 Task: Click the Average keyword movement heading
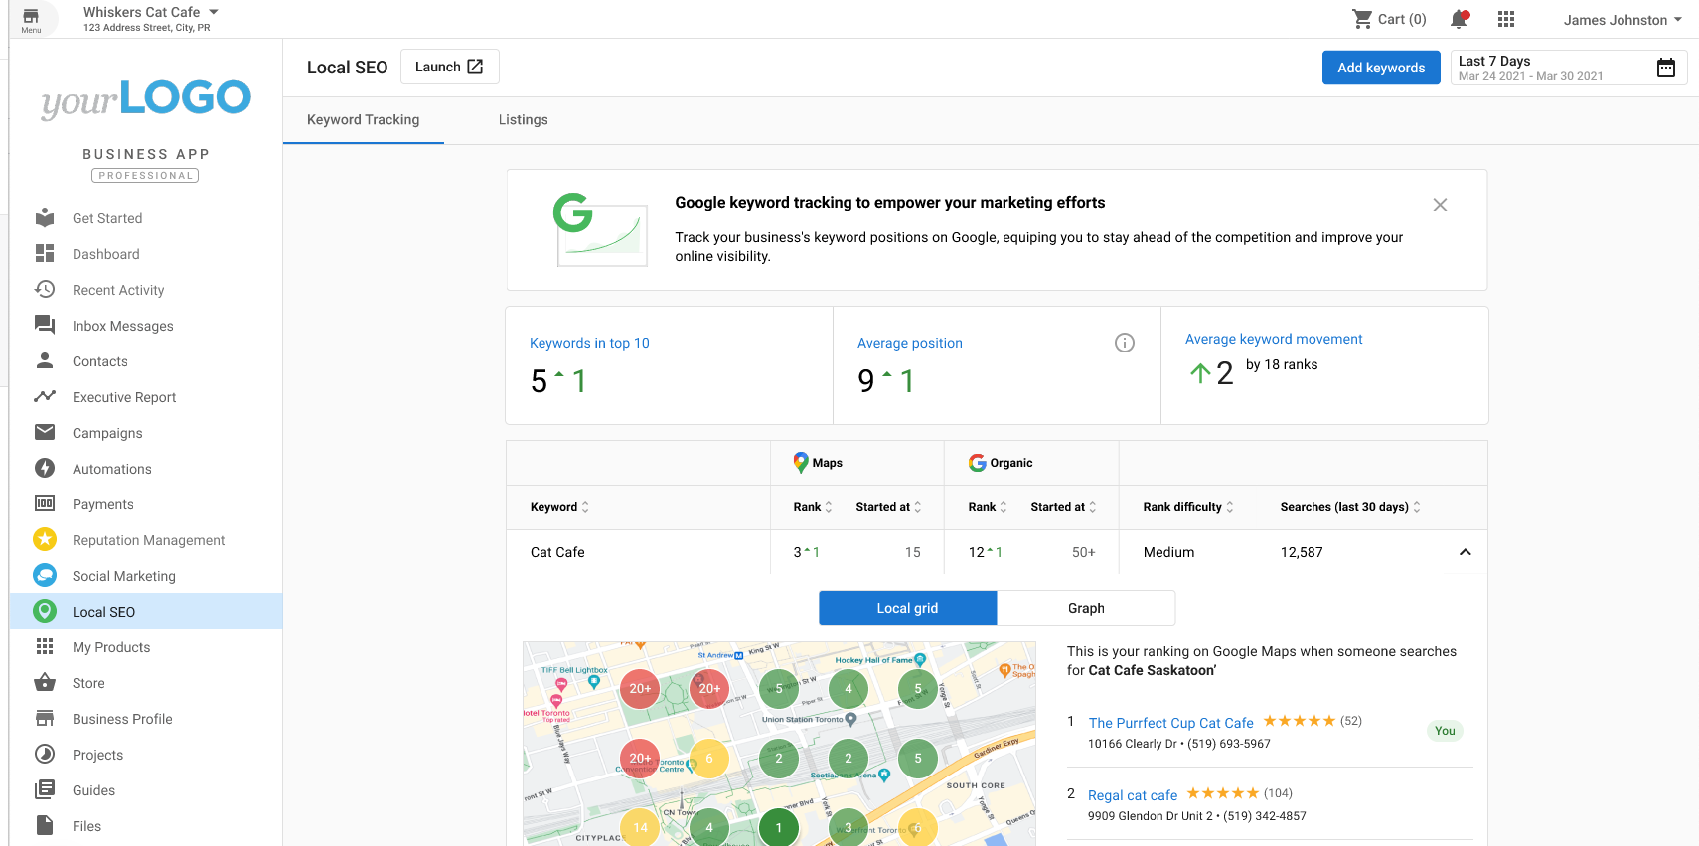click(1274, 339)
